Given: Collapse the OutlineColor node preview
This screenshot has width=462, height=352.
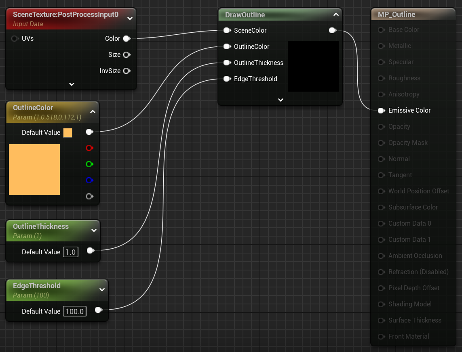Looking at the screenshot, I should coord(93,112).
